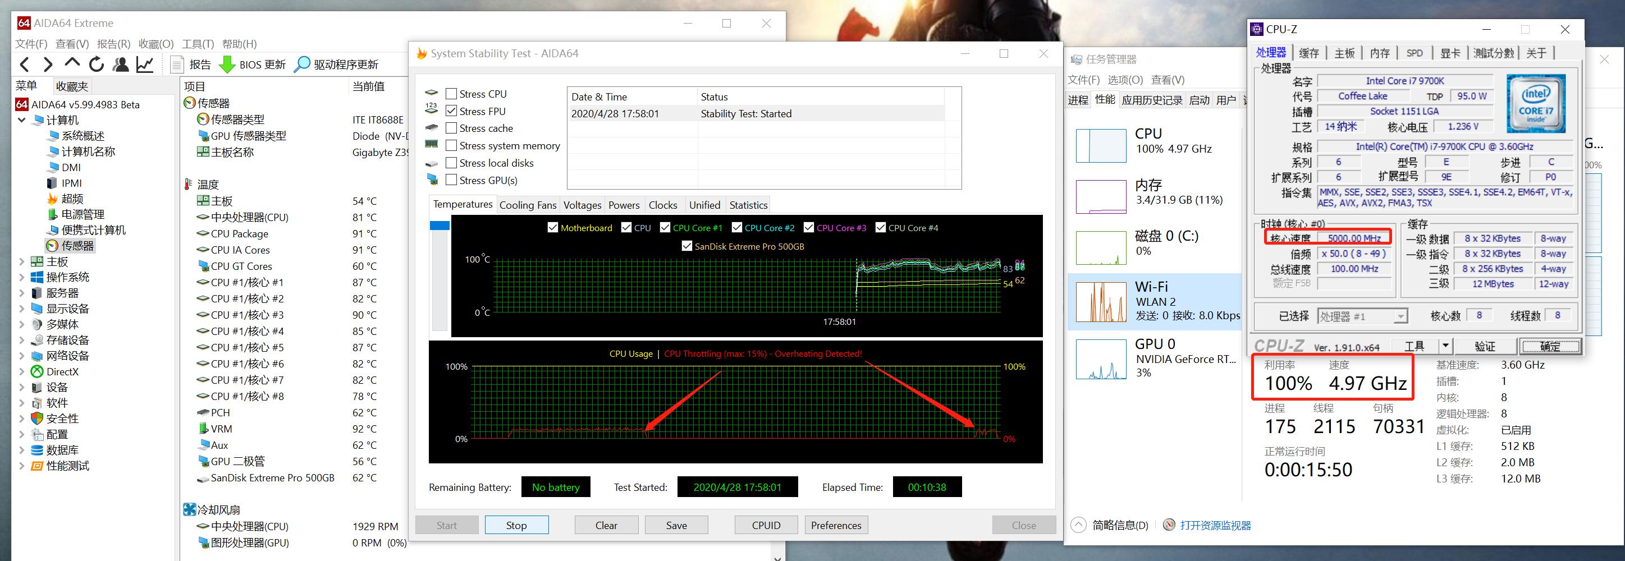Image resolution: width=1625 pixels, height=561 pixels.
Task: Click the BIOS update green arrow icon
Action: pyautogui.click(x=227, y=65)
